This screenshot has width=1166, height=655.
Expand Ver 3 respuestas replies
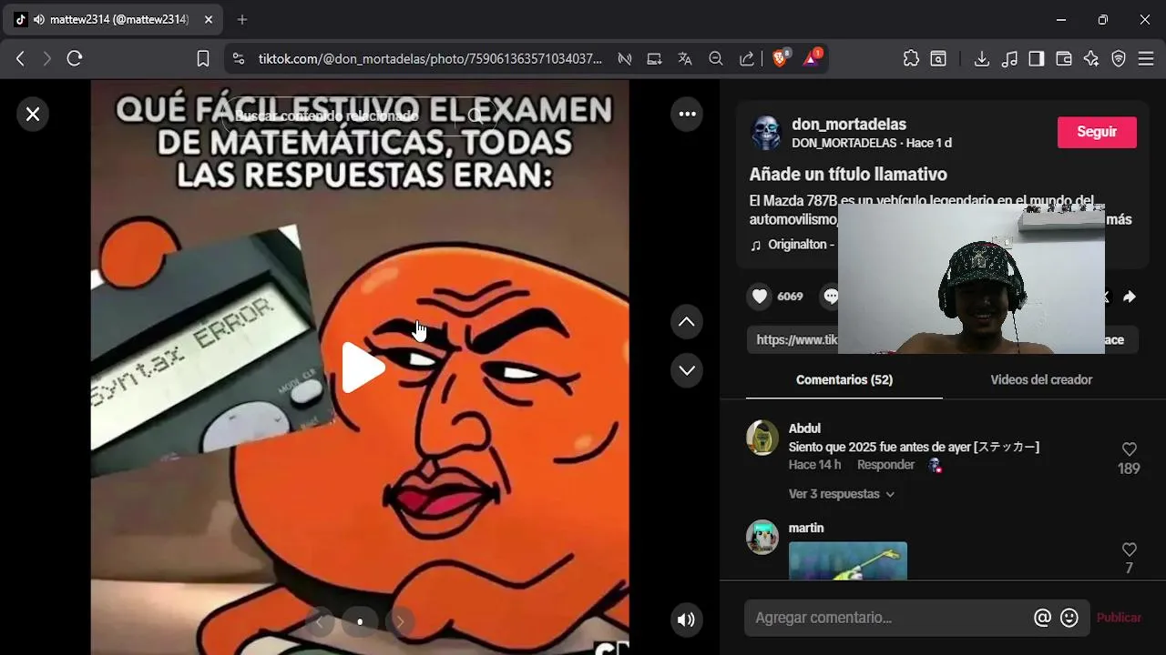841,494
